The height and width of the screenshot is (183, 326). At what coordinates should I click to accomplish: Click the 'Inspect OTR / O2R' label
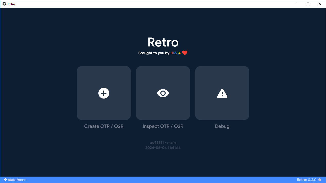click(163, 126)
